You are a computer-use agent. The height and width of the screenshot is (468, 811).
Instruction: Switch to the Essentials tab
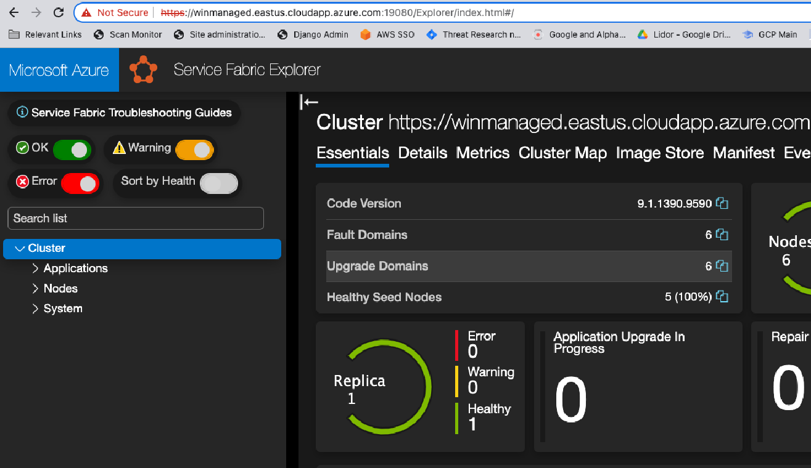coord(353,153)
